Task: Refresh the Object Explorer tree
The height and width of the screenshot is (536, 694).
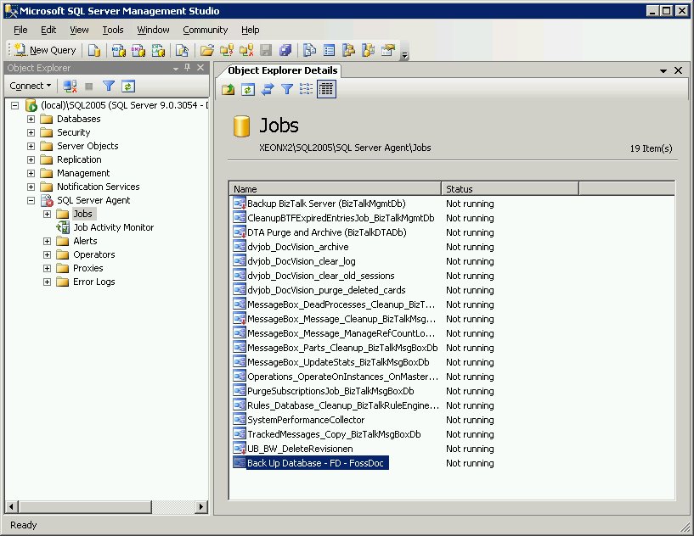Action: (128, 87)
